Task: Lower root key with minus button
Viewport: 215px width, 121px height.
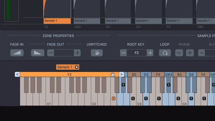Action: [123, 53]
